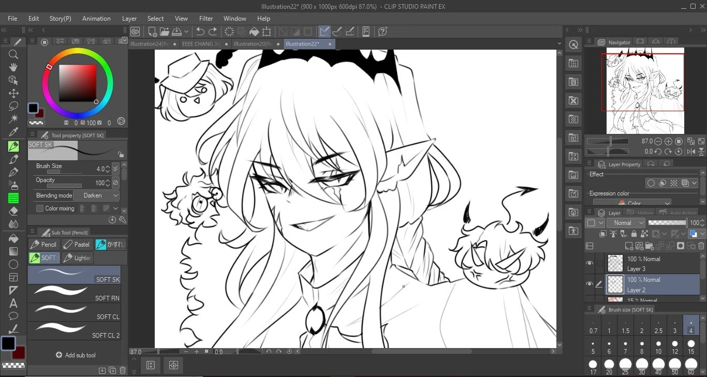This screenshot has width=707, height=377.
Task: Set brush size preset to 10
Action: click(x=658, y=346)
